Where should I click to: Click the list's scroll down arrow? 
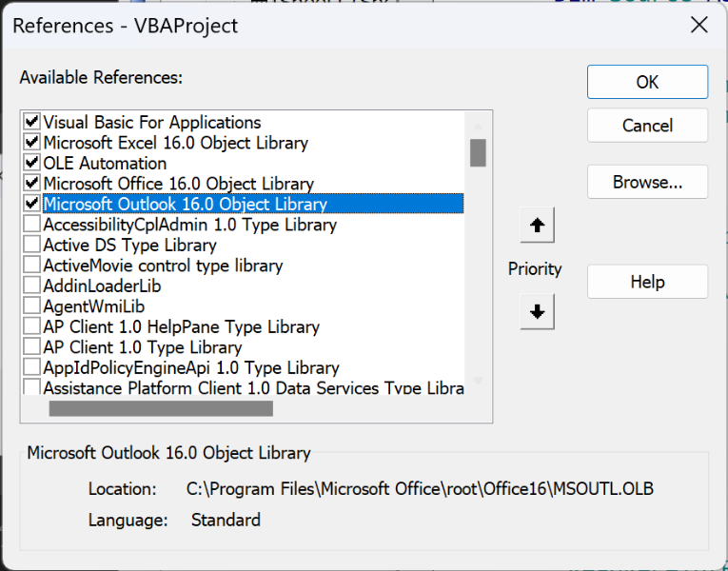coord(478,381)
